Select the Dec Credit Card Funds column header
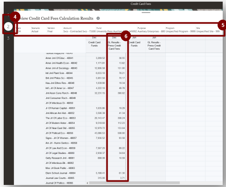 (94, 44)
